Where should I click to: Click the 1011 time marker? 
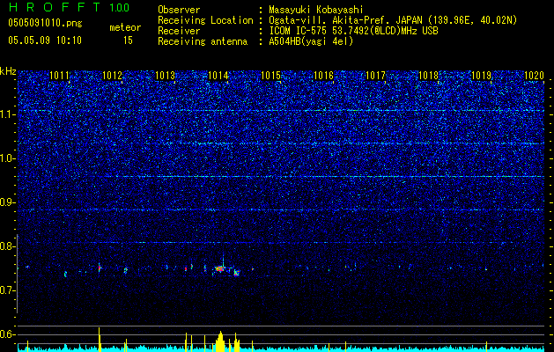pyautogui.click(x=59, y=76)
